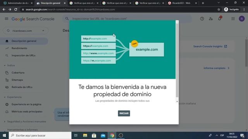The image size is (248, 139).
Task: Click the Search Console Insights link
Action: [210, 46]
